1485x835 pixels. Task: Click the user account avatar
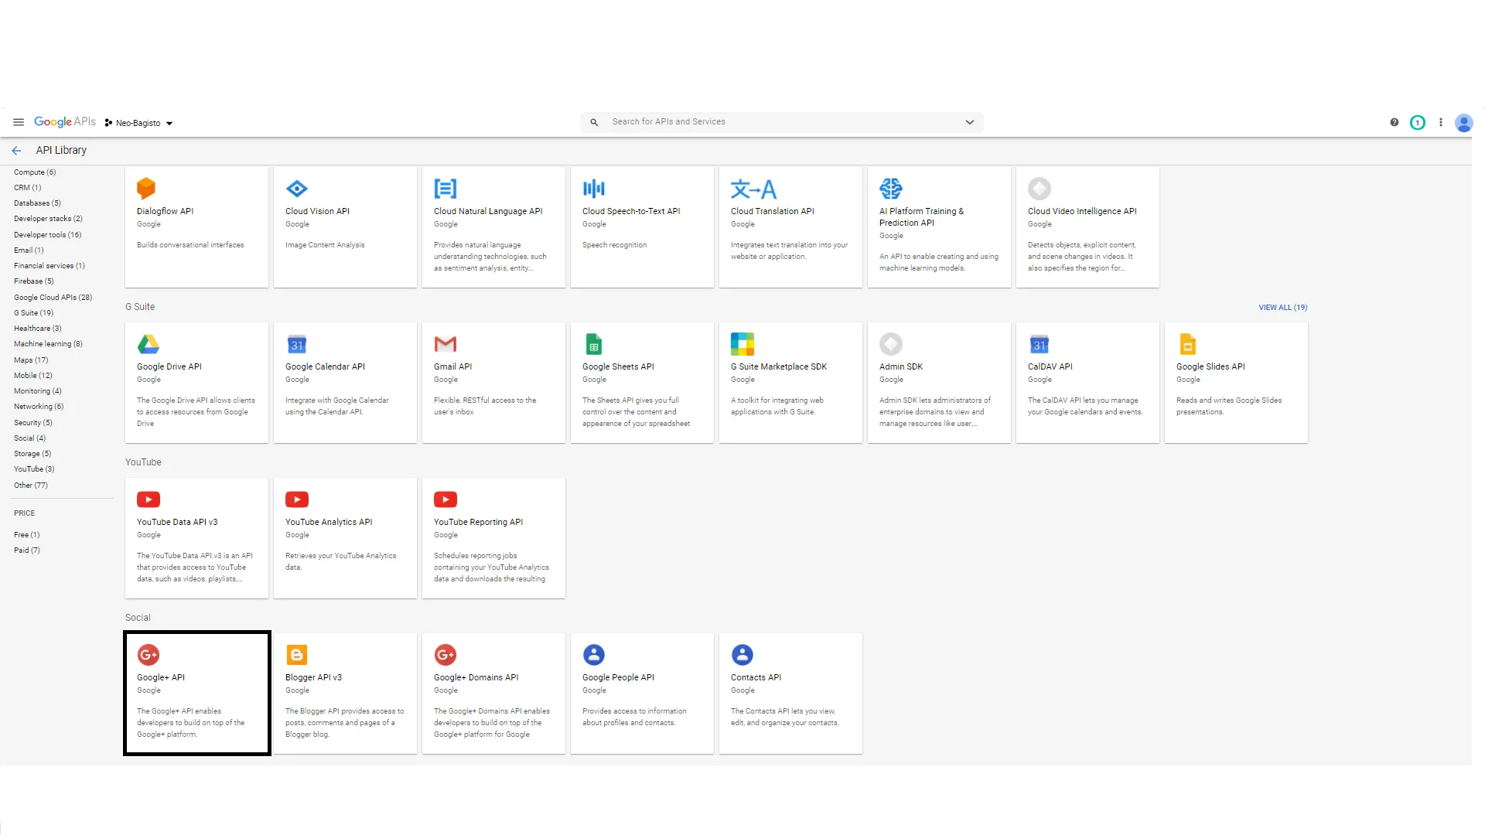[1463, 122]
